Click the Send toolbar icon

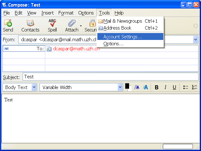click(x=8, y=25)
